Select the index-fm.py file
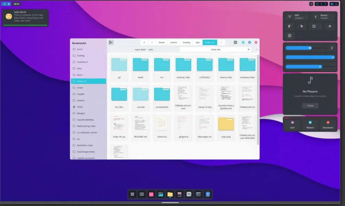 click(119, 127)
